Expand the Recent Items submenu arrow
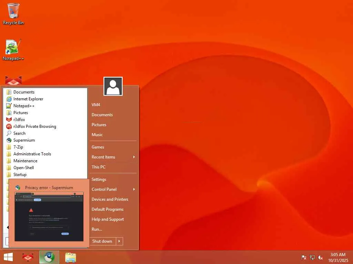353x264 pixels. [134, 157]
